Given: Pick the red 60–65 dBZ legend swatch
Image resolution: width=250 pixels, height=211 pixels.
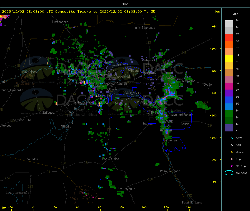Looking at the screenshot, I should 229,37.
